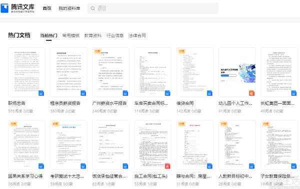This screenshot has height=189, width=300.
Task: Switch to the 法律合同 tab
Action: [137, 35]
